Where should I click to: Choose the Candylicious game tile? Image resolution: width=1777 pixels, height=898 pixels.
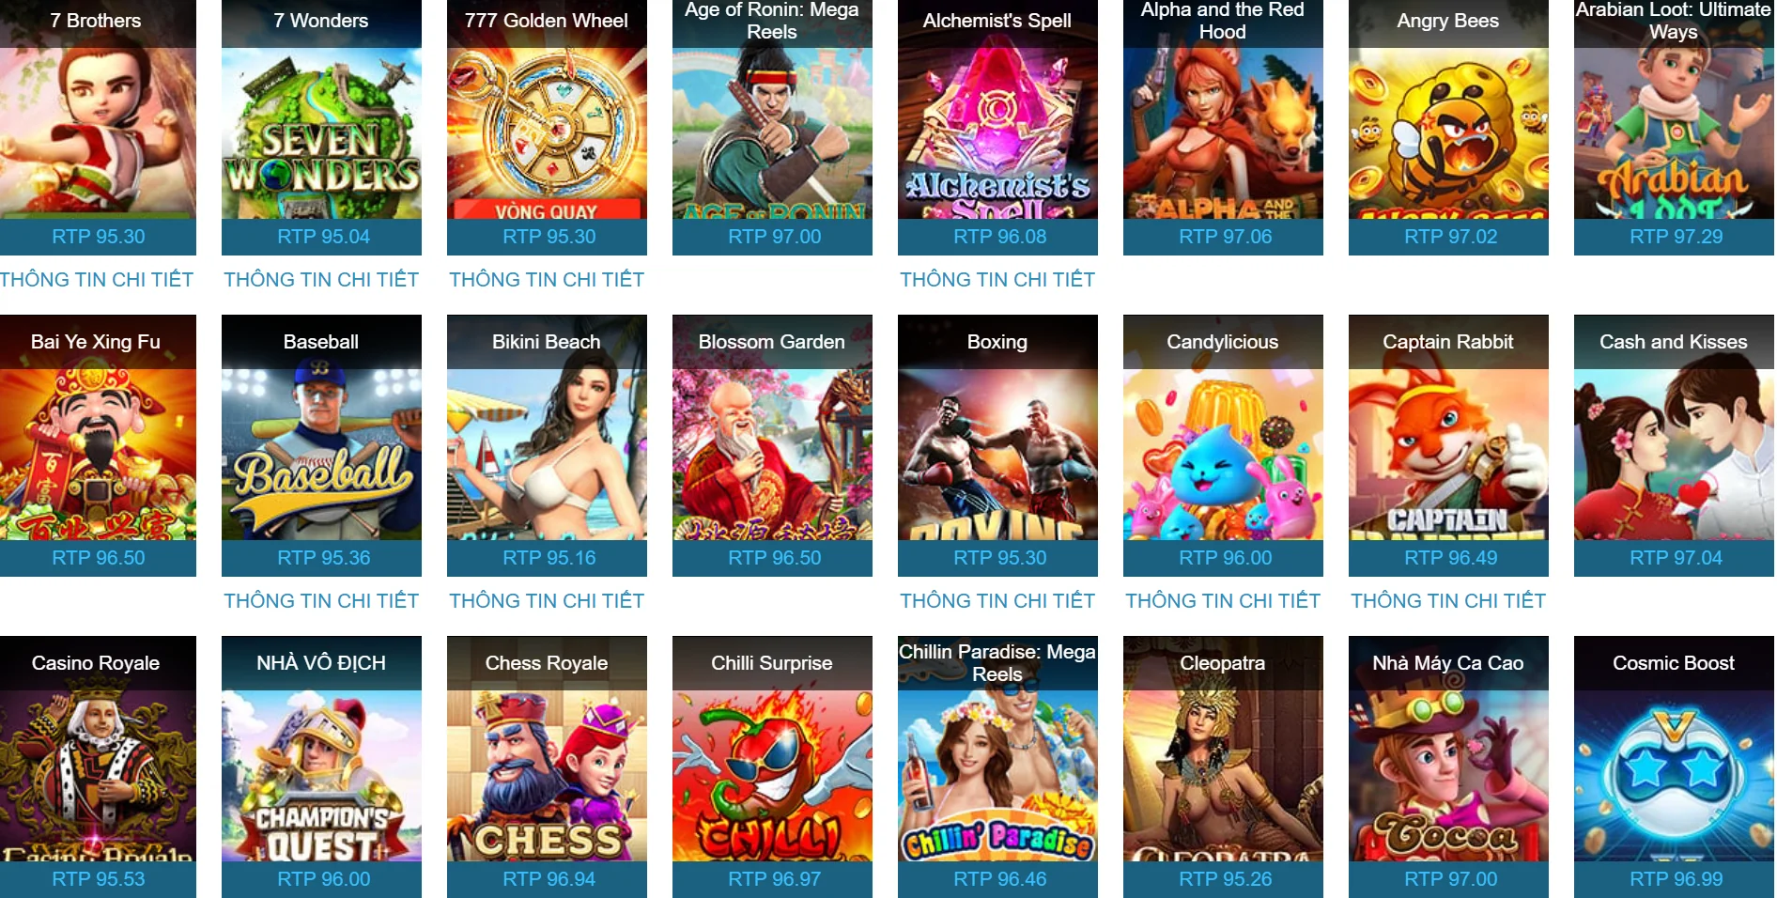(1223, 445)
